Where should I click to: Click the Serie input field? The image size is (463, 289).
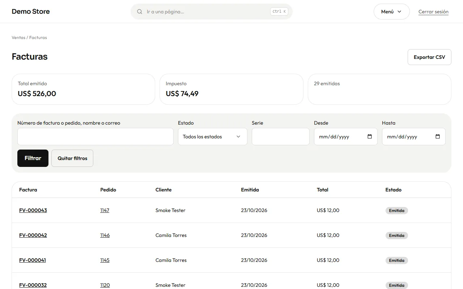click(281, 137)
